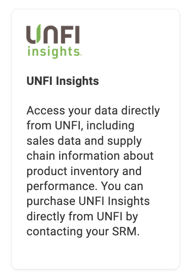
Task: Click the 'contacting your SRM.' text line
Action: pyautogui.click(x=83, y=232)
